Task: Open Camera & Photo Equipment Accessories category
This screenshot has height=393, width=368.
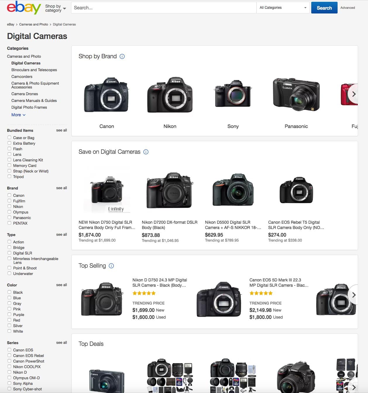Action: click(35, 85)
